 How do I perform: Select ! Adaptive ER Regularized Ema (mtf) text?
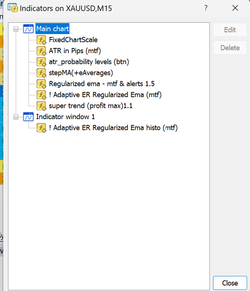[x=105, y=95]
